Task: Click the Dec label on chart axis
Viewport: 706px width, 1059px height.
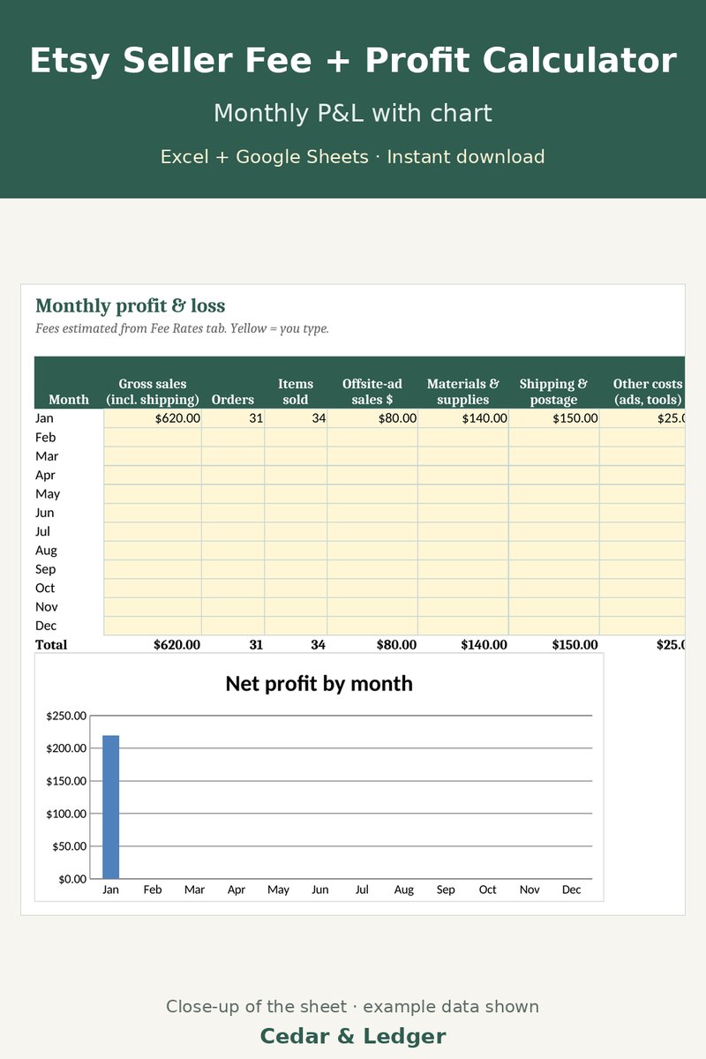Action: click(x=572, y=890)
